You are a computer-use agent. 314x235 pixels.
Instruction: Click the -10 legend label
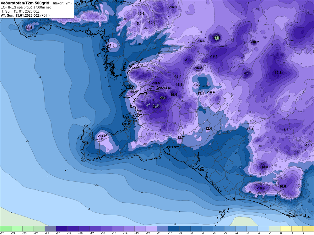point(171,233)
